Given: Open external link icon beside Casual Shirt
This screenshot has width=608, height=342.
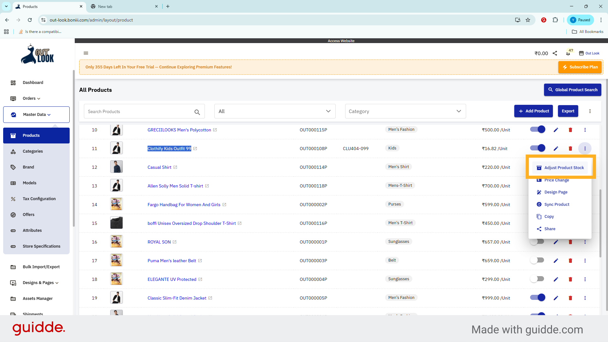Looking at the screenshot, I should click(x=175, y=167).
